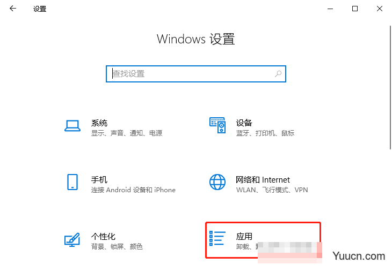Open the System laptop icon
This screenshot has width=392, height=272.
tap(72, 126)
